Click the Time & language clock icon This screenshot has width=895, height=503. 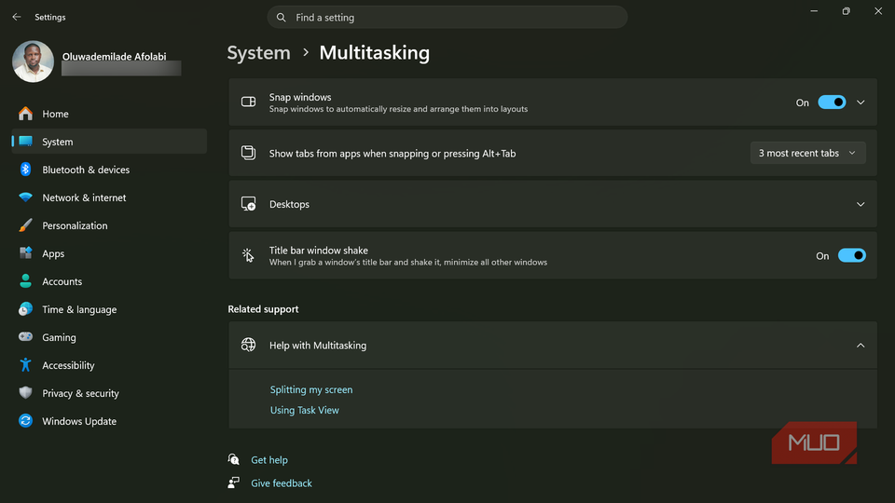click(26, 309)
